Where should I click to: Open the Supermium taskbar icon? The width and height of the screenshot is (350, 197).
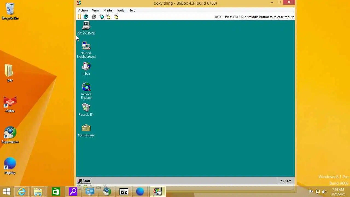point(107,192)
